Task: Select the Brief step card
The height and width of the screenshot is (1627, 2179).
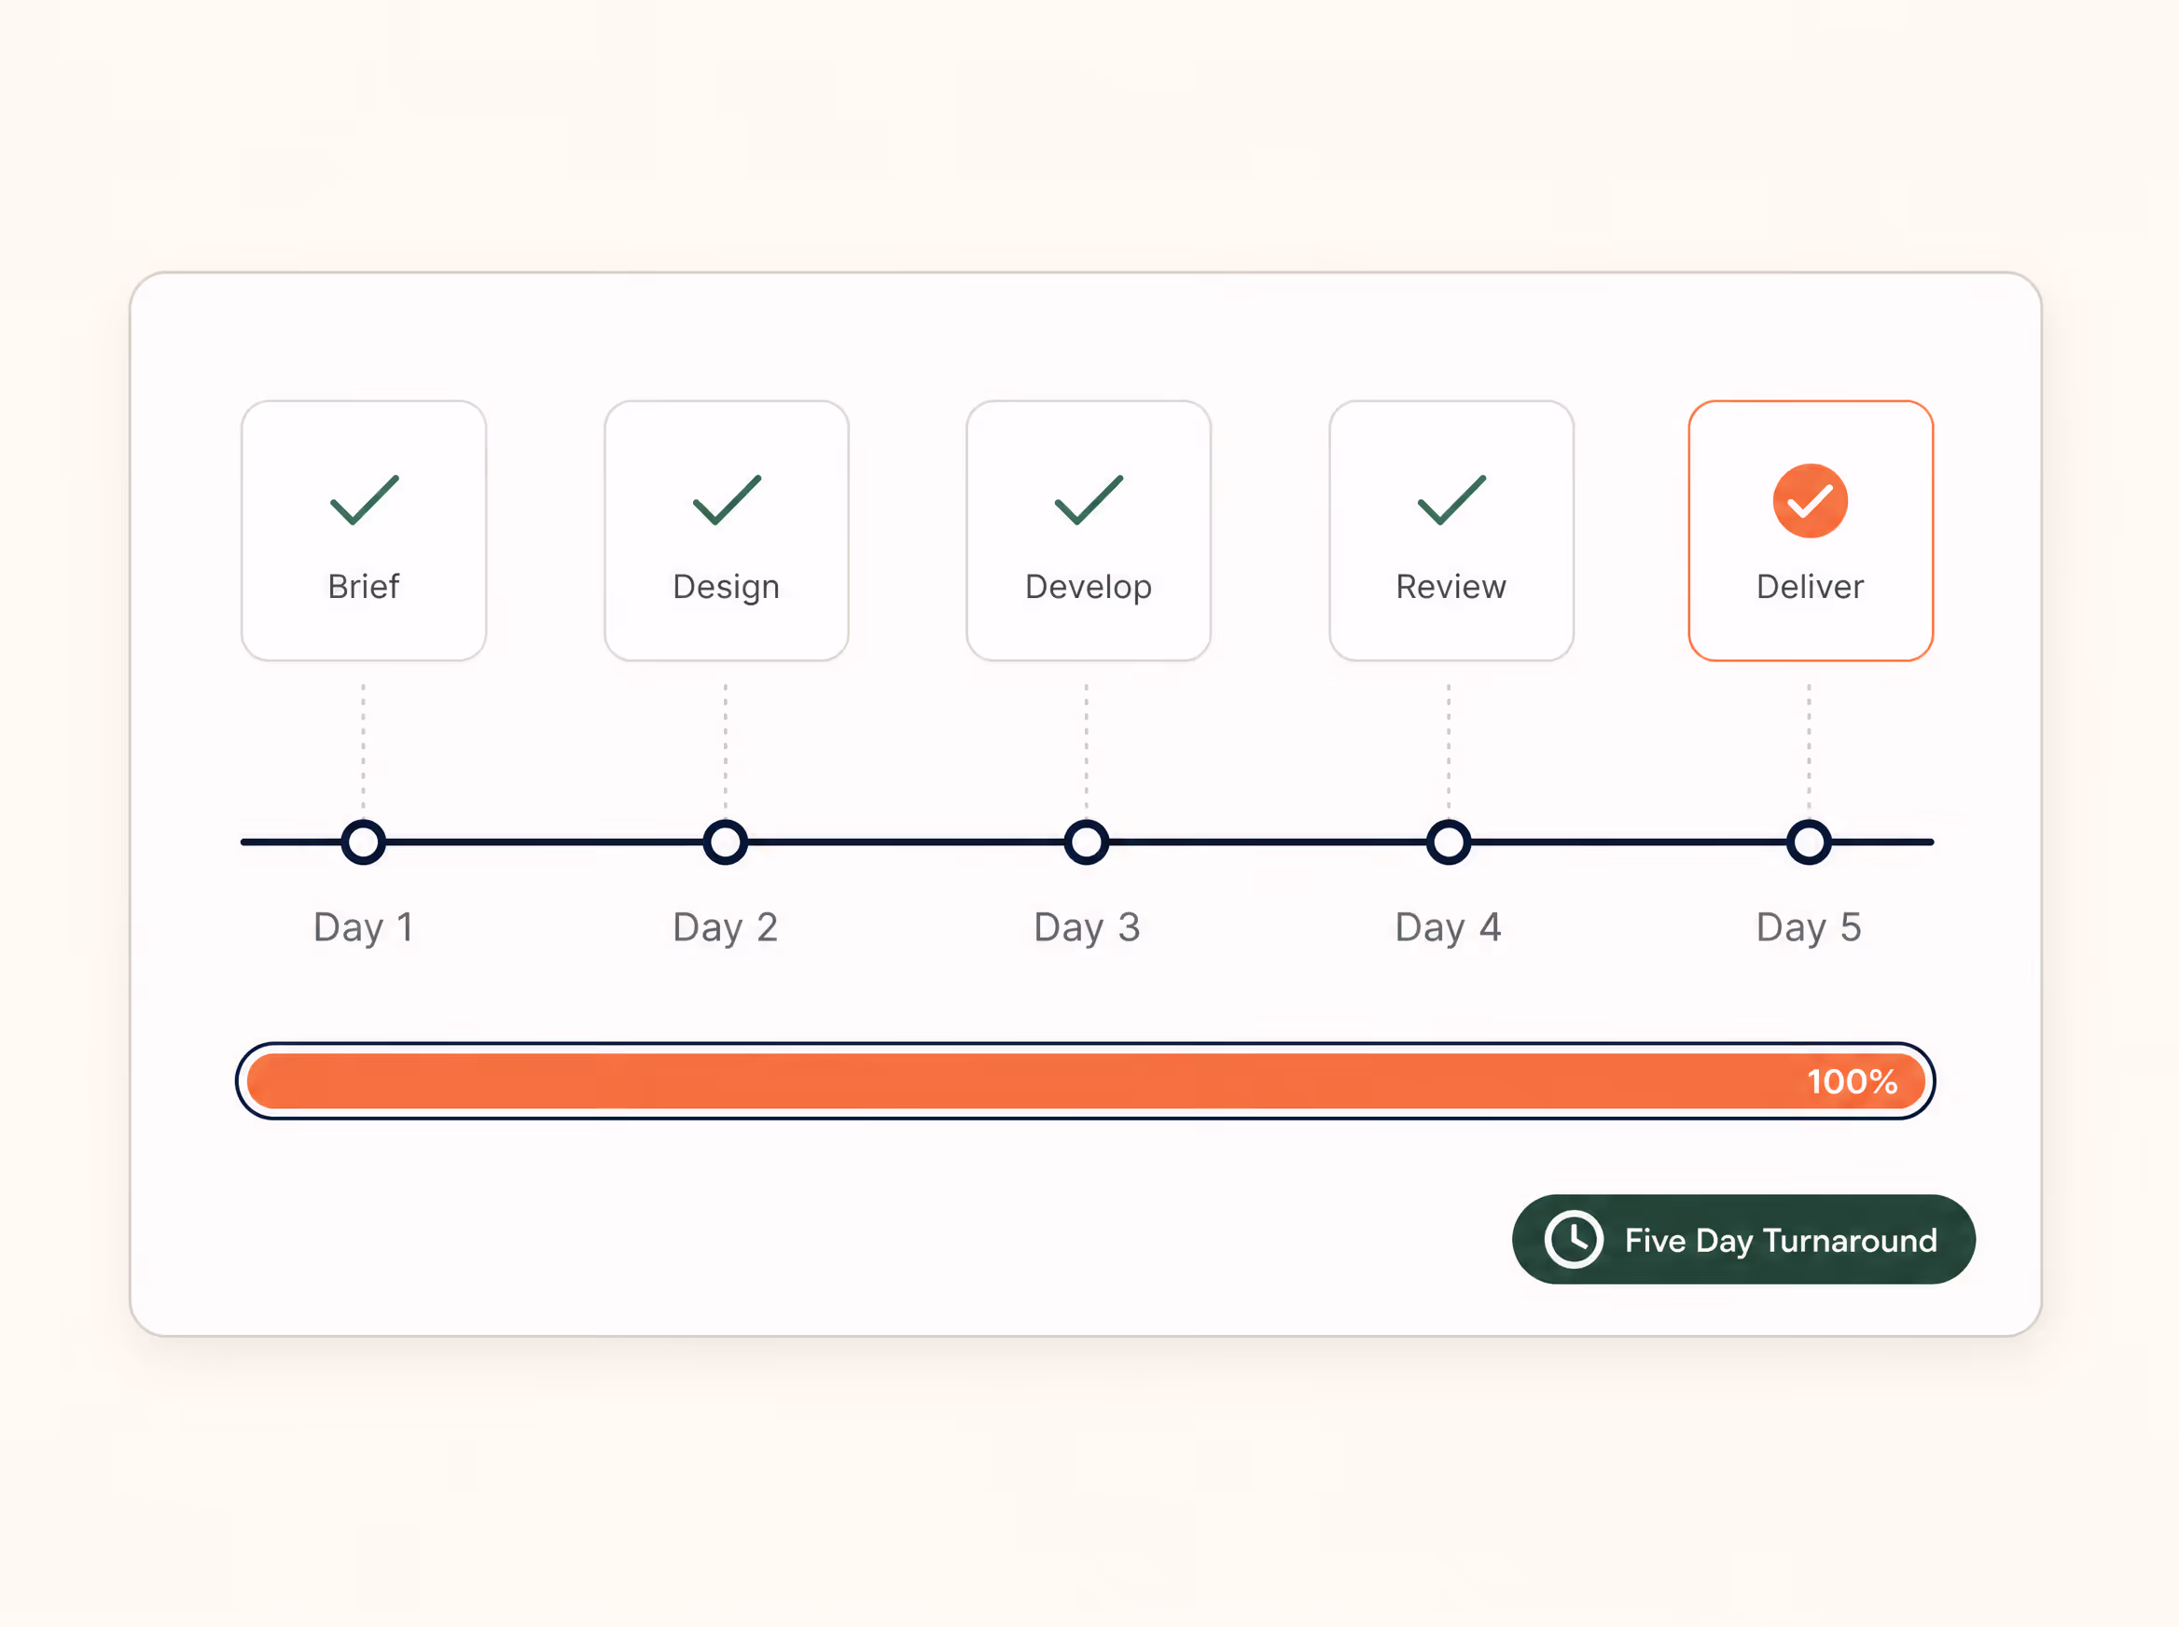Action: click(364, 531)
